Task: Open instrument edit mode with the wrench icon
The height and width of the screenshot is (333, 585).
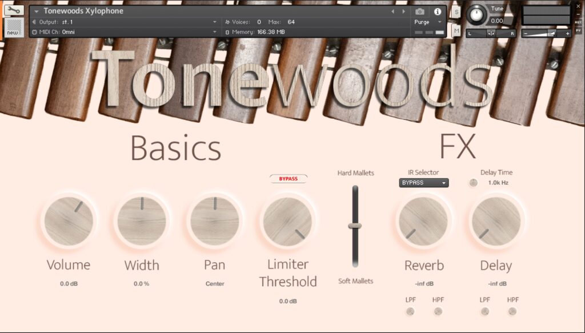Action: pos(14,10)
